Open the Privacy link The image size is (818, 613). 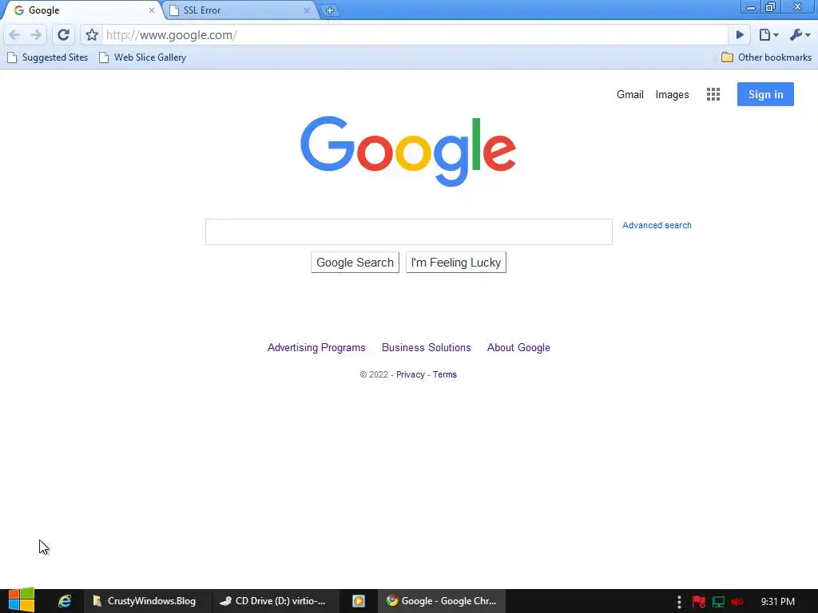tap(410, 374)
